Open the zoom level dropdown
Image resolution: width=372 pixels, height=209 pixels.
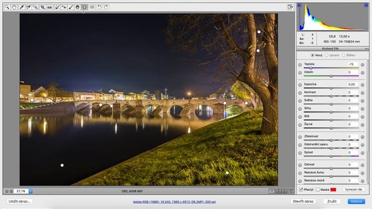[31, 191]
